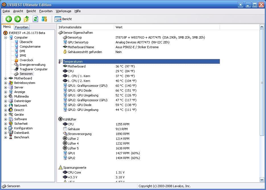Select Computername in the tree

click(30, 47)
